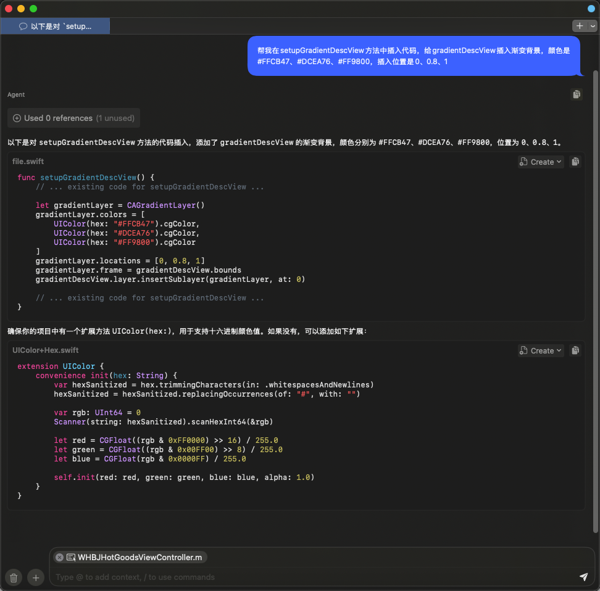Click the 'Agent' label
The image size is (600, 591).
tap(16, 94)
